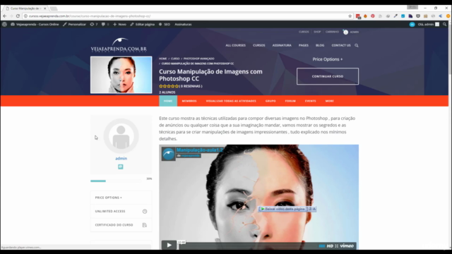The width and height of the screenshot is (452, 254).
Task: Close the download video popup with X
Action: click(x=314, y=209)
